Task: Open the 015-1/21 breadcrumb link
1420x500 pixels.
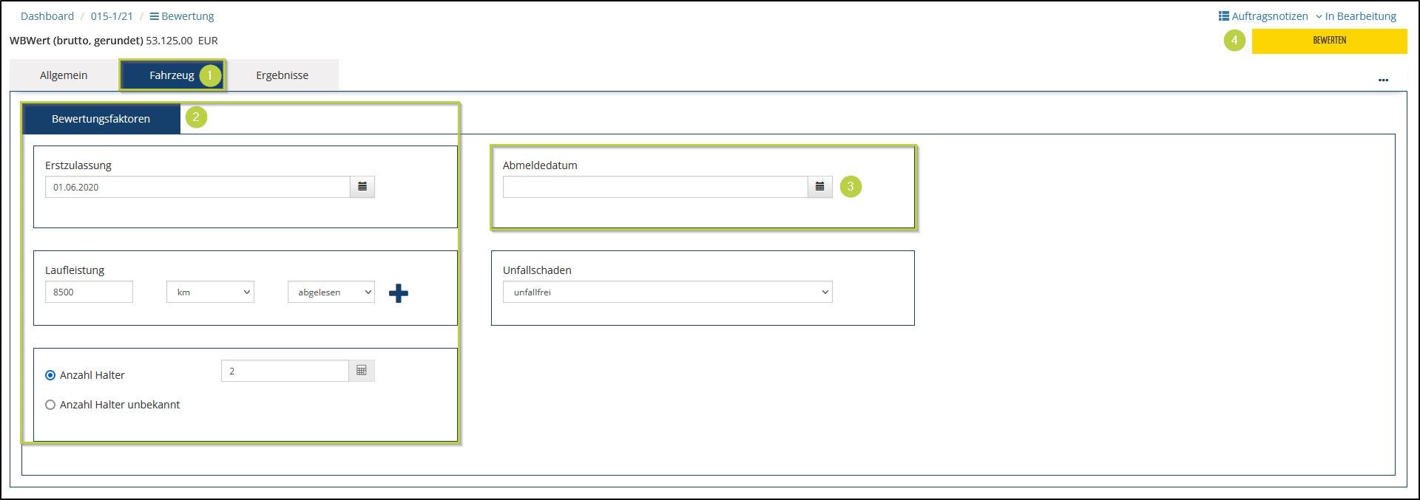Action: [112, 16]
